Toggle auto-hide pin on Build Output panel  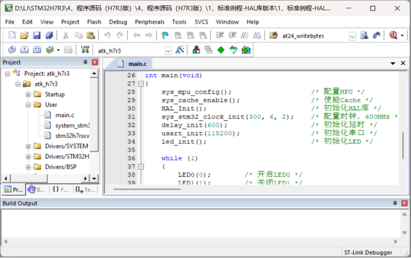(395, 204)
